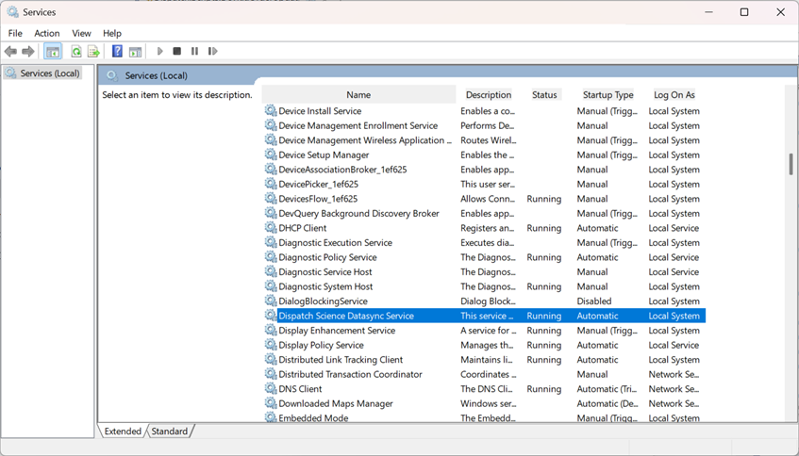Click 'Windows ser...' description of Downloaded Maps

click(488, 403)
